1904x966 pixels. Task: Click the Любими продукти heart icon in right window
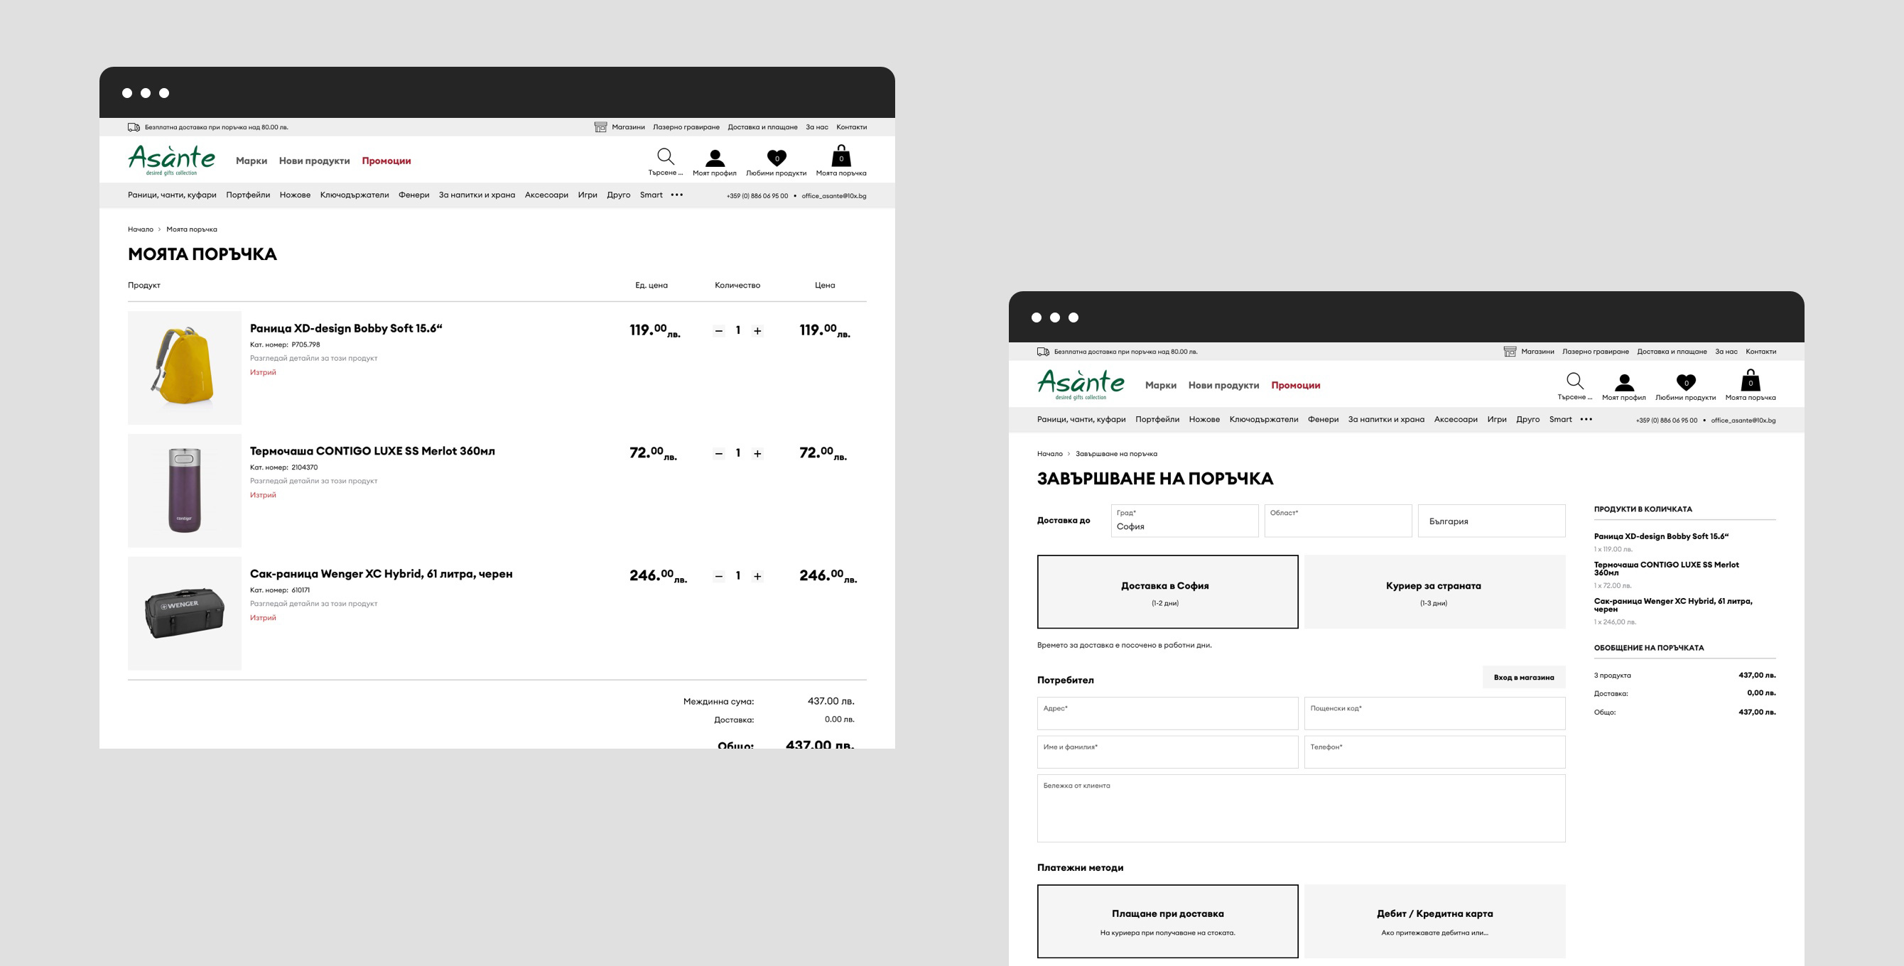pyautogui.click(x=1685, y=382)
